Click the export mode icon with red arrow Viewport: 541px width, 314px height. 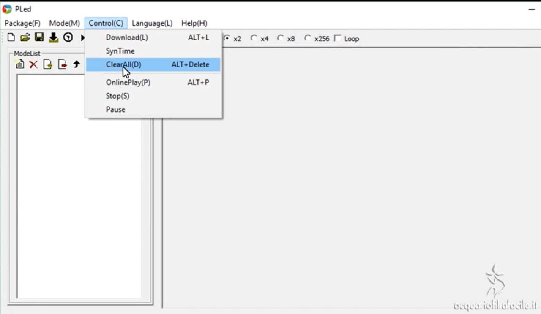point(62,64)
